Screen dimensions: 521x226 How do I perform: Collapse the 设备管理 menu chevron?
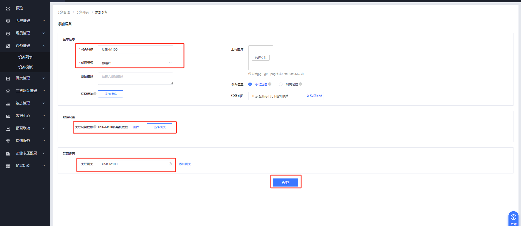coord(44,46)
